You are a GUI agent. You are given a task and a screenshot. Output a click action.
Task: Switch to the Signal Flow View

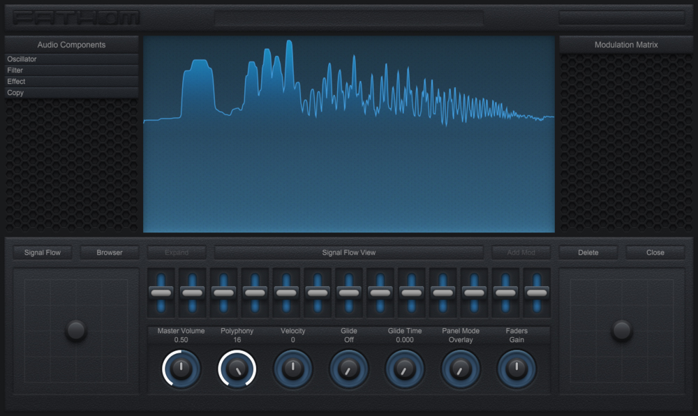(349, 252)
